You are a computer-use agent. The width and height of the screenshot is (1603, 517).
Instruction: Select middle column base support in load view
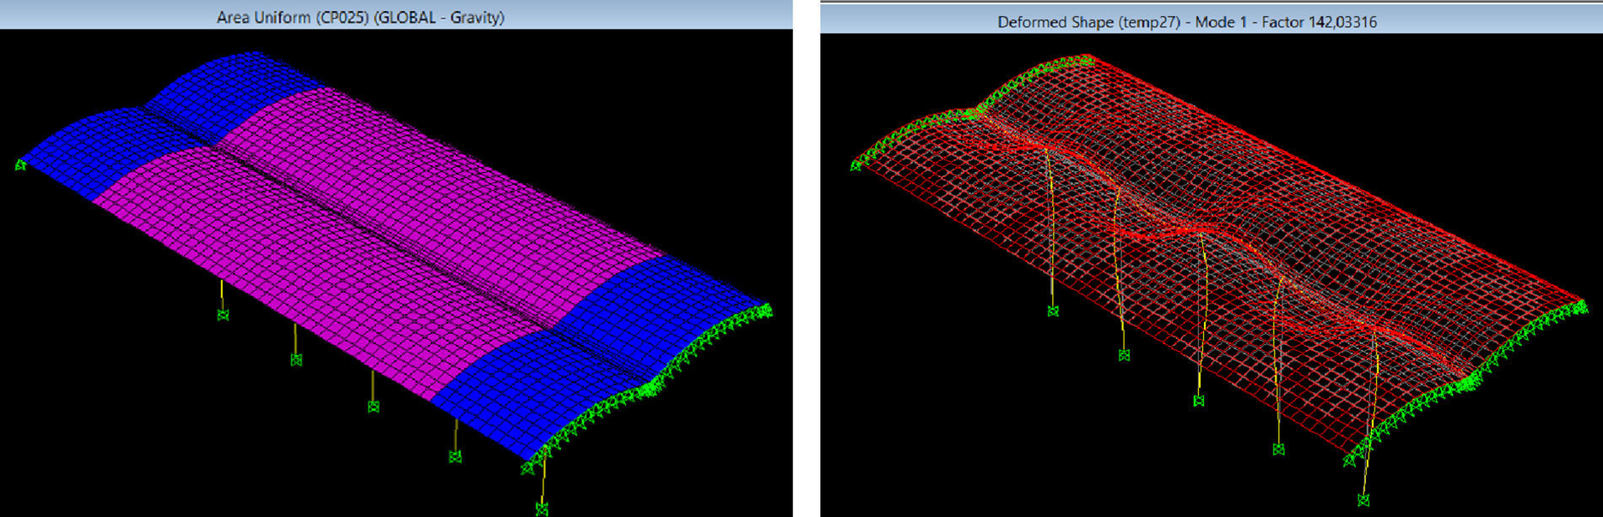pos(373,407)
